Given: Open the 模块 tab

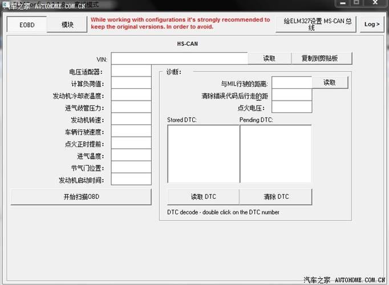Looking at the screenshot, I should click(x=67, y=25).
